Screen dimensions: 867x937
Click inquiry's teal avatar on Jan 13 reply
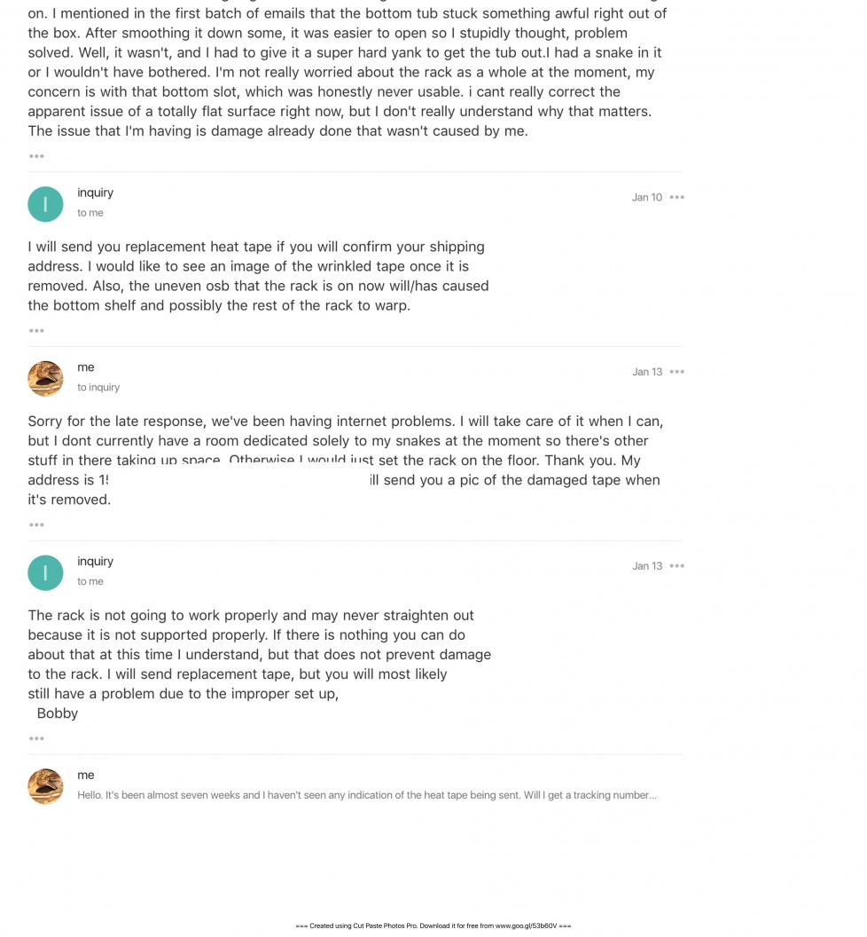pos(45,573)
